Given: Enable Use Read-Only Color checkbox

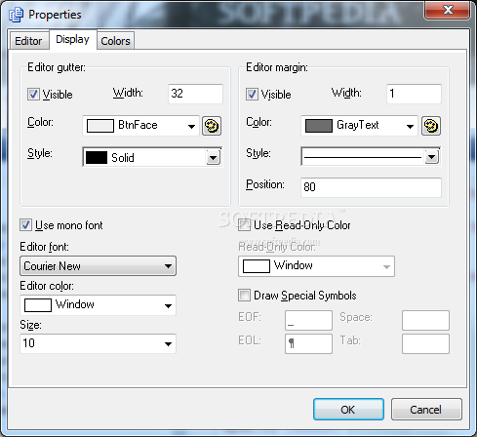Looking at the screenshot, I should pos(244,225).
